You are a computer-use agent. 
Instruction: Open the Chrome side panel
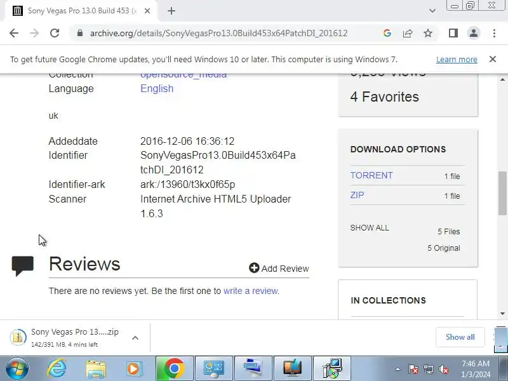[x=453, y=33]
